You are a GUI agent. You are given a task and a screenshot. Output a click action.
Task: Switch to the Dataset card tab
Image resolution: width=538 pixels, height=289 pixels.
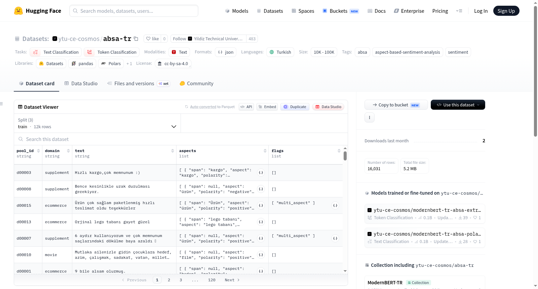coord(37,84)
